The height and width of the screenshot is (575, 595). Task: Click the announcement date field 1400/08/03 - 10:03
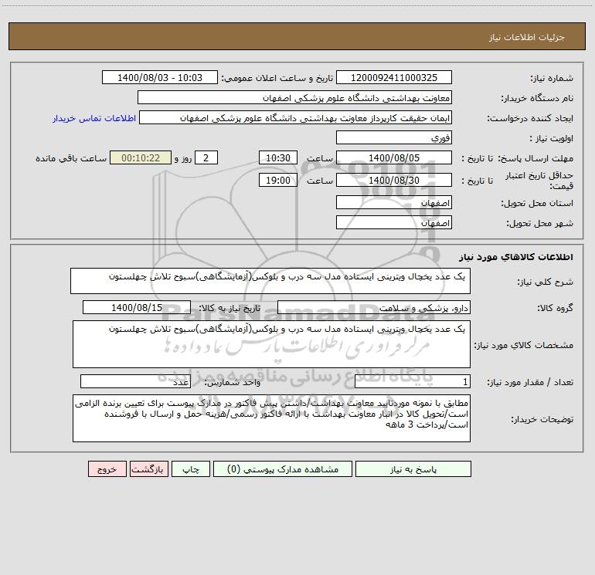160,77
